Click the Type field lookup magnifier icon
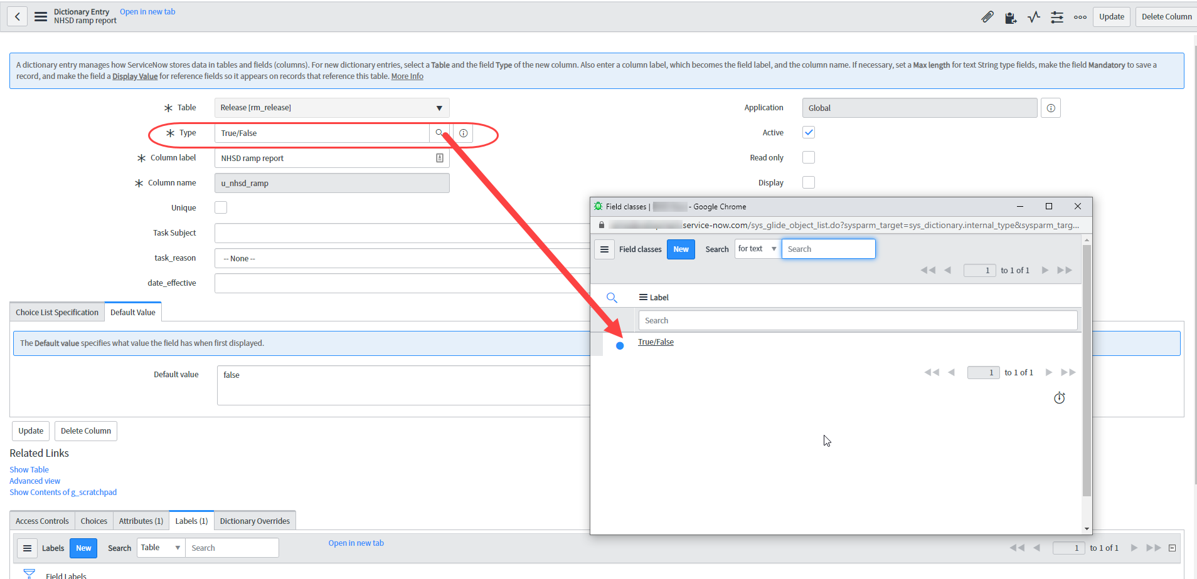The image size is (1197, 579). pyautogui.click(x=439, y=133)
